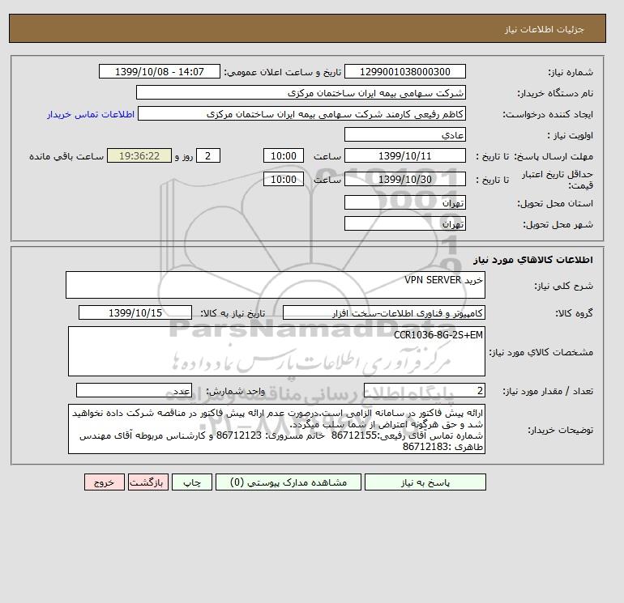Viewport: 624px width, 603px height.
Task: Click the تاریخ نیاز به کالا label
Action: 233,313
